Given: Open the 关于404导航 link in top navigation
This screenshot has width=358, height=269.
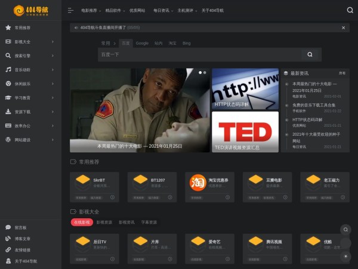Looking at the screenshot, I should point(212,10).
